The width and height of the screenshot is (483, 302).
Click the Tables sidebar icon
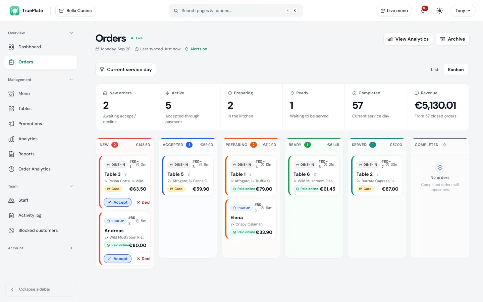click(x=11, y=109)
